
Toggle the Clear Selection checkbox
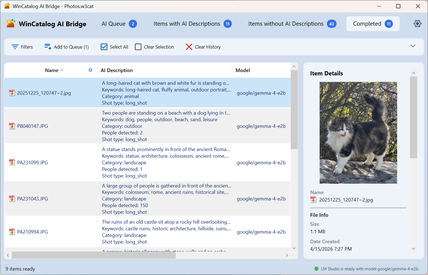point(138,47)
